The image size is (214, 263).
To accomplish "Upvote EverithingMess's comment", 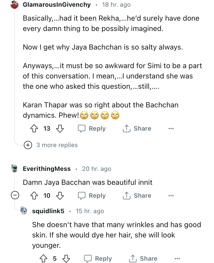I will pos(34,196).
